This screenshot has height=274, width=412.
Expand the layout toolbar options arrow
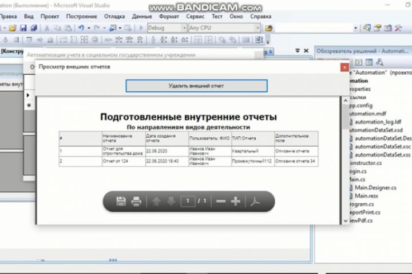(x=268, y=42)
